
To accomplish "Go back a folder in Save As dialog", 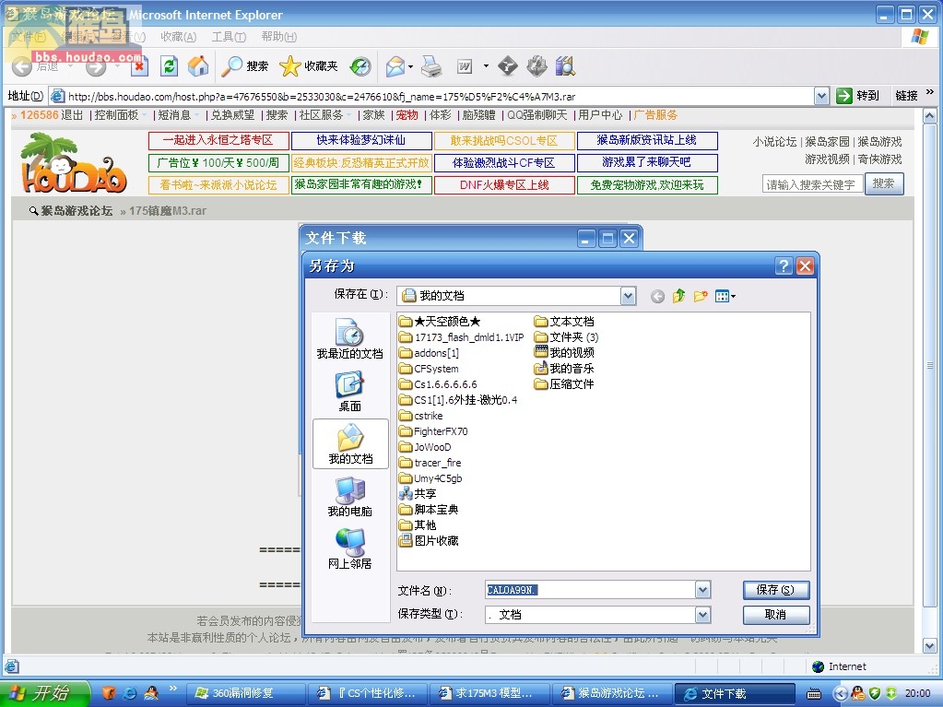I will (657, 296).
